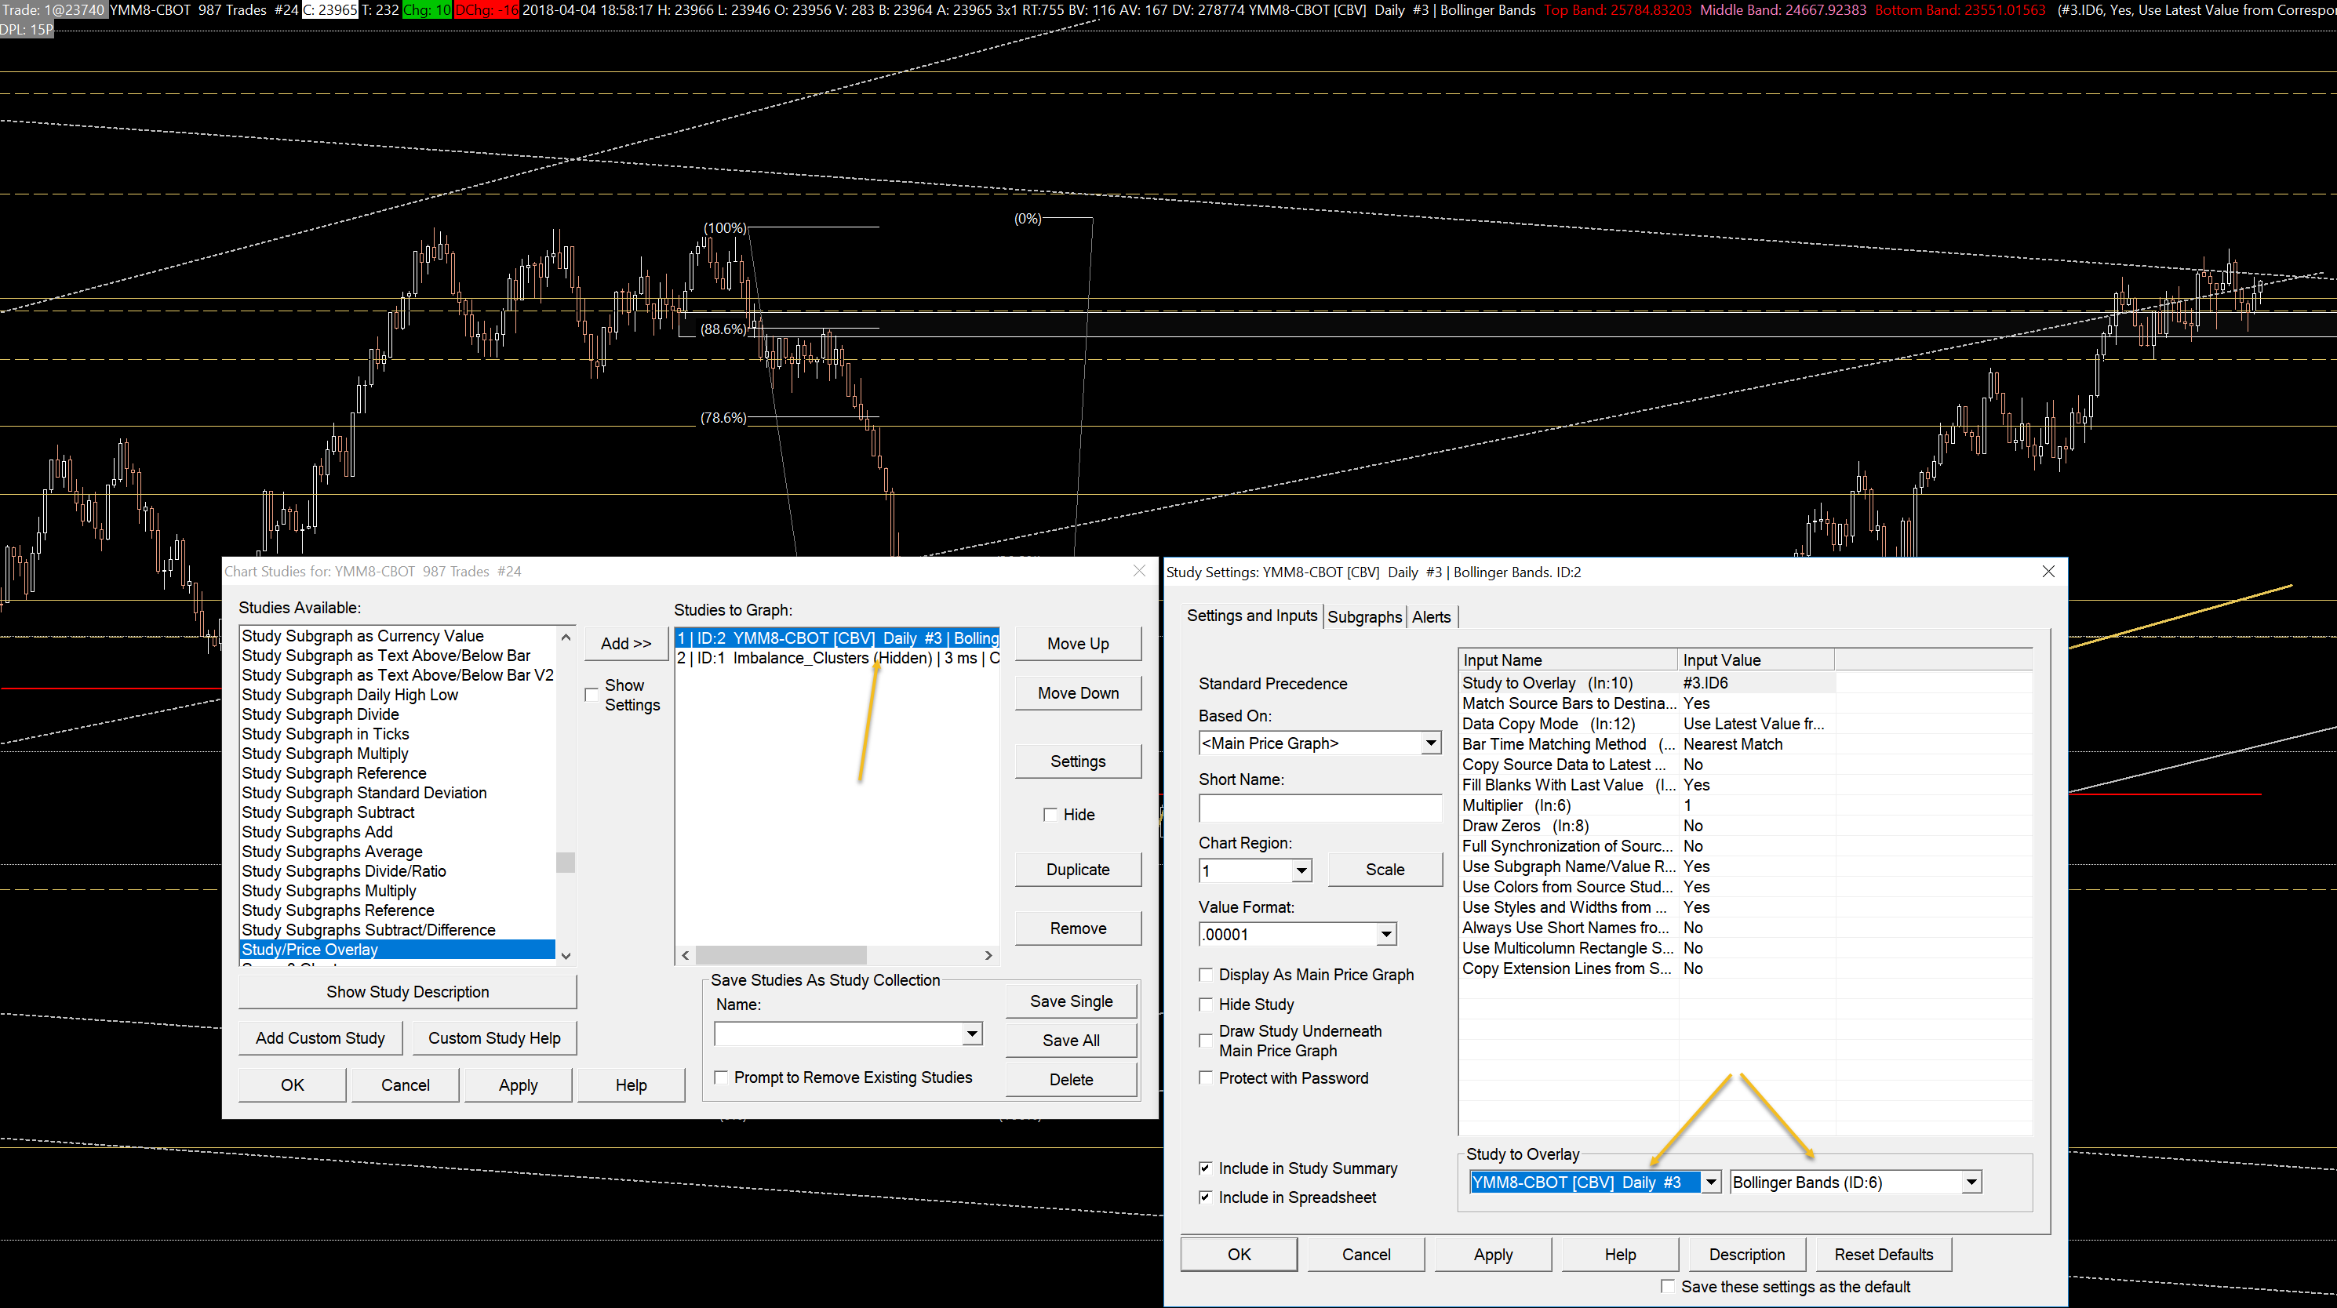Click the Add >> button

[x=626, y=643]
